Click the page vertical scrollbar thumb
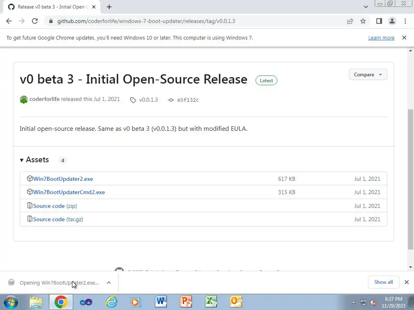Image resolution: width=414 pixels, height=310 pixels. (410, 179)
